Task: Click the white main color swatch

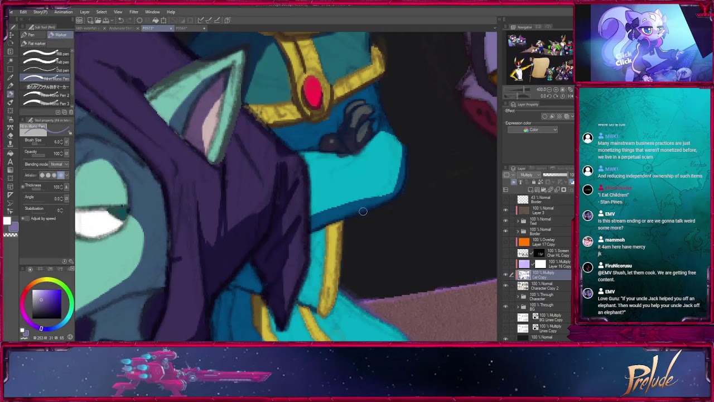Action: coord(7,222)
